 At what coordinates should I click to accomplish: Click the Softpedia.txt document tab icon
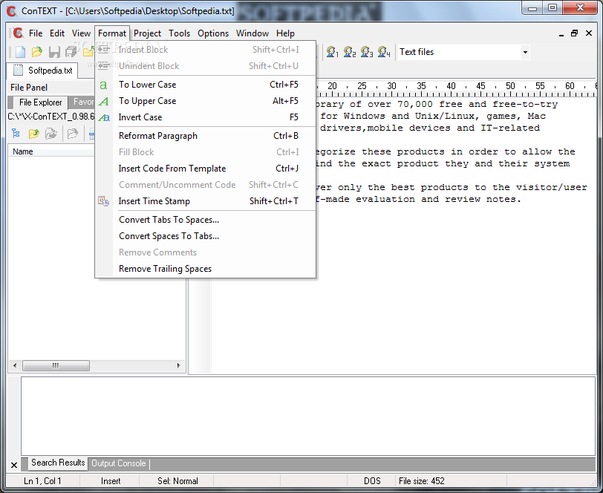click(x=18, y=70)
